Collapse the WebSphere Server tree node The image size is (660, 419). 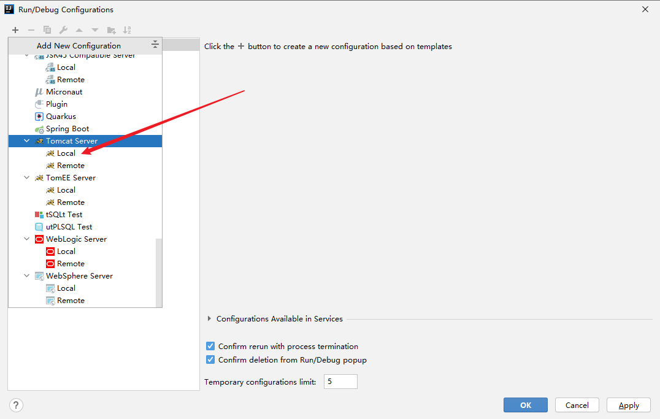(x=27, y=276)
